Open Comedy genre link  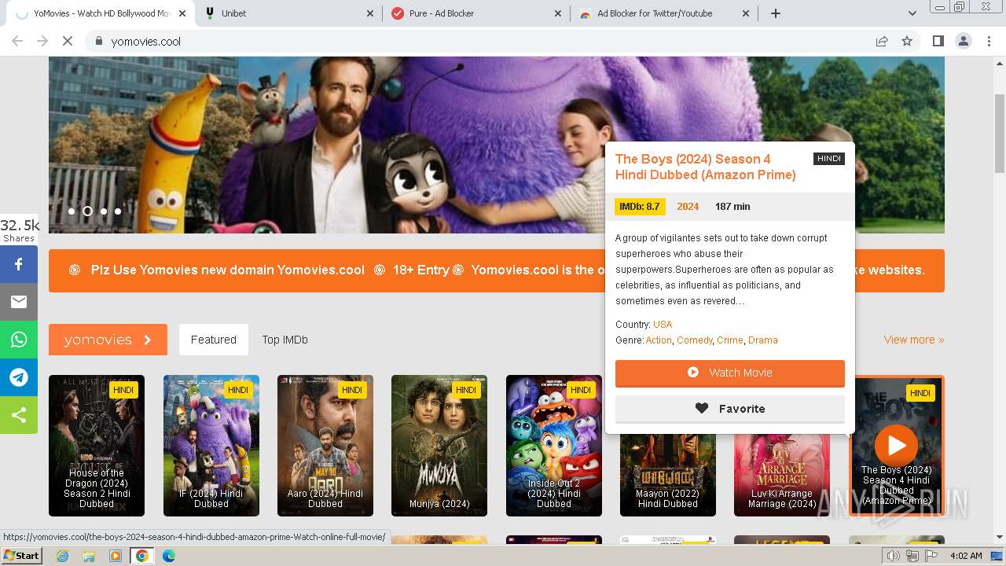(695, 340)
